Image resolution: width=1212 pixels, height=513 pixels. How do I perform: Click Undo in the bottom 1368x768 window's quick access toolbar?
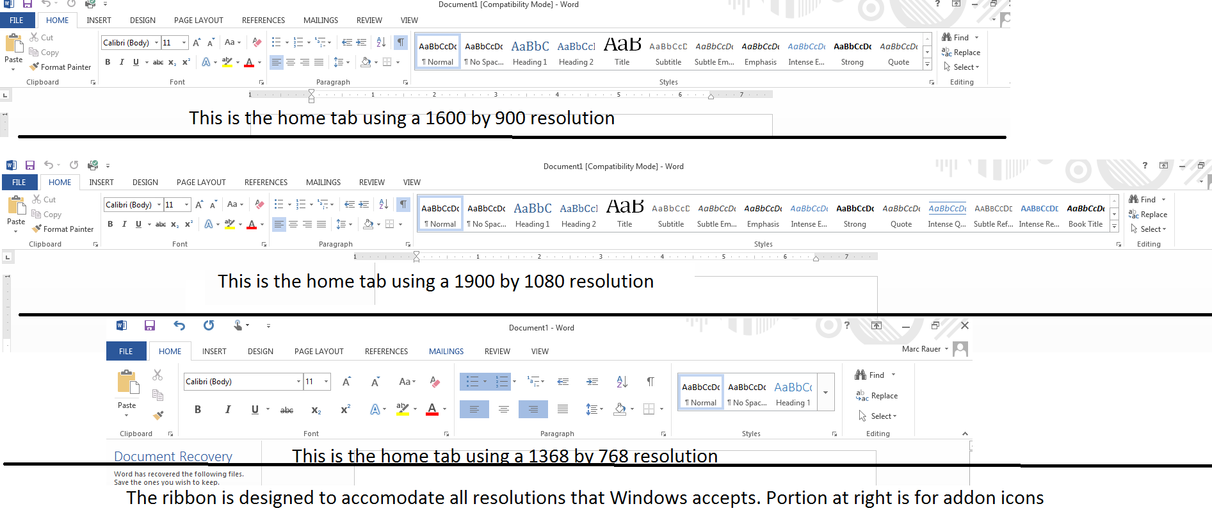[179, 325]
